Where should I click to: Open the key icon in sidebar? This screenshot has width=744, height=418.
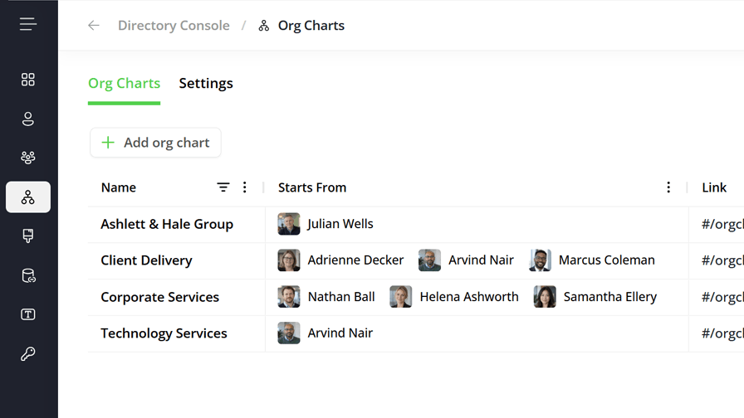(28, 353)
